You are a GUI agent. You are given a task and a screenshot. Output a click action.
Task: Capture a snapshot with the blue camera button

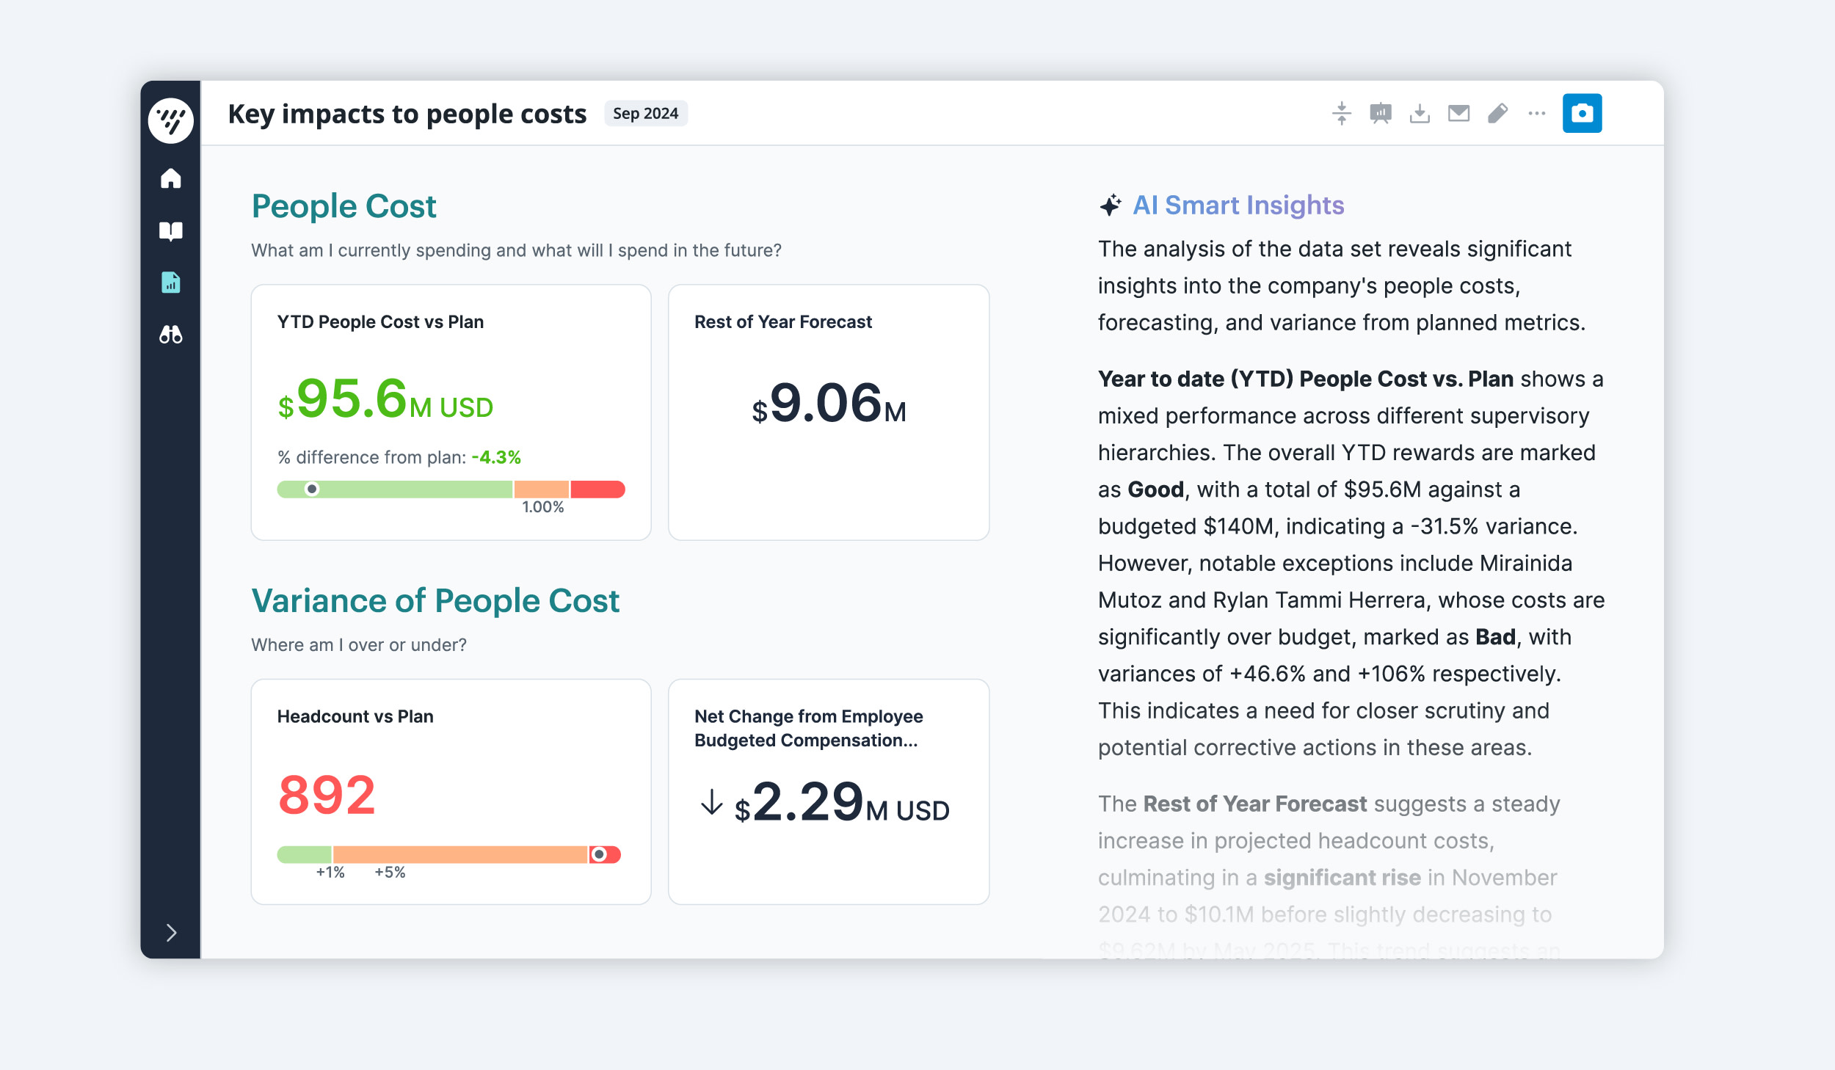click(x=1582, y=113)
